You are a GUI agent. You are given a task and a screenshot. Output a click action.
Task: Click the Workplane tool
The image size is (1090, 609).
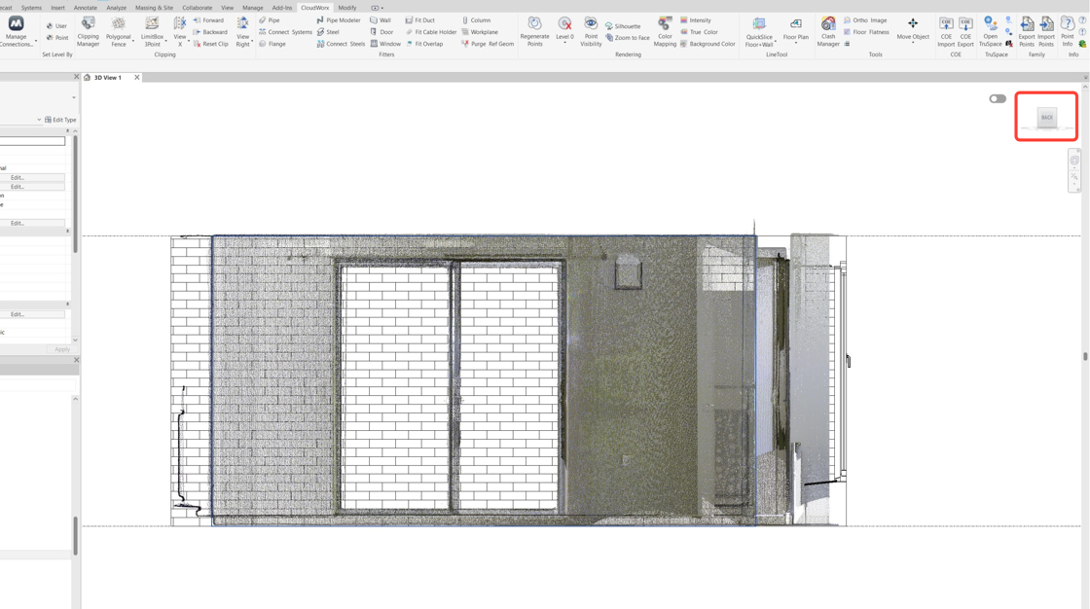click(480, 32)
